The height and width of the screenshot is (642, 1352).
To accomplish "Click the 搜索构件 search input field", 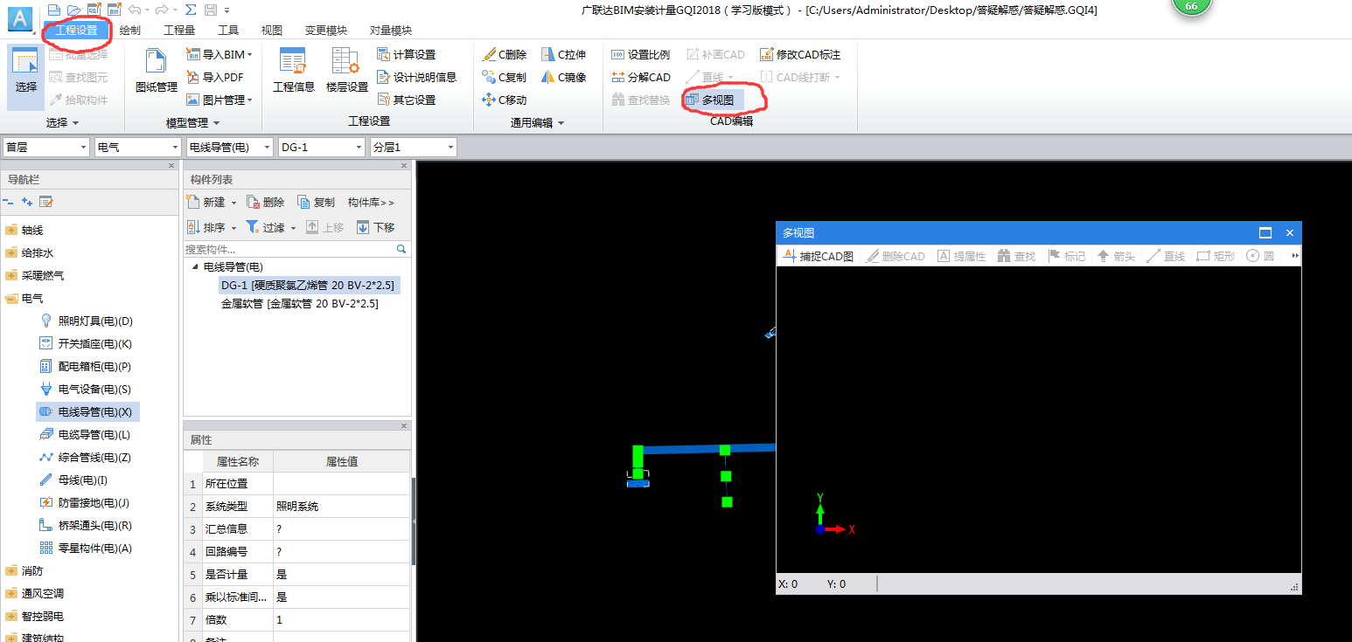I will [289, 249].
